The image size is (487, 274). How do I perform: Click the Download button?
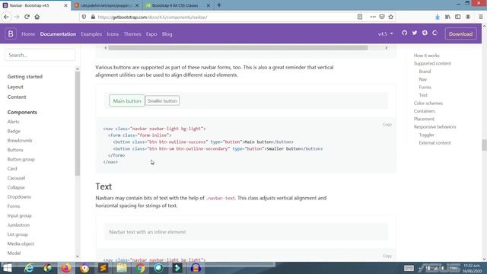click(460, 33)
